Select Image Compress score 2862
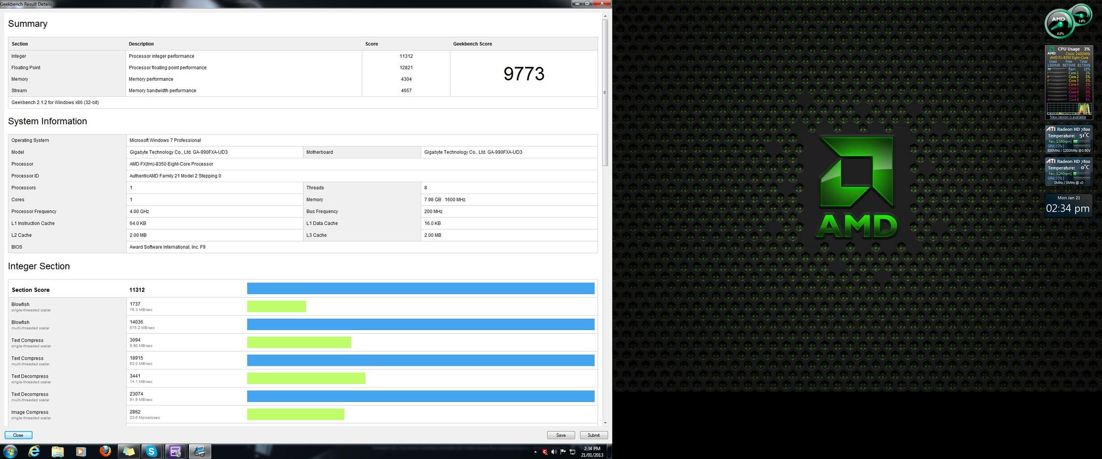Image resolution: width=1102 pixels, height=459 pixels. pos(135,412)
